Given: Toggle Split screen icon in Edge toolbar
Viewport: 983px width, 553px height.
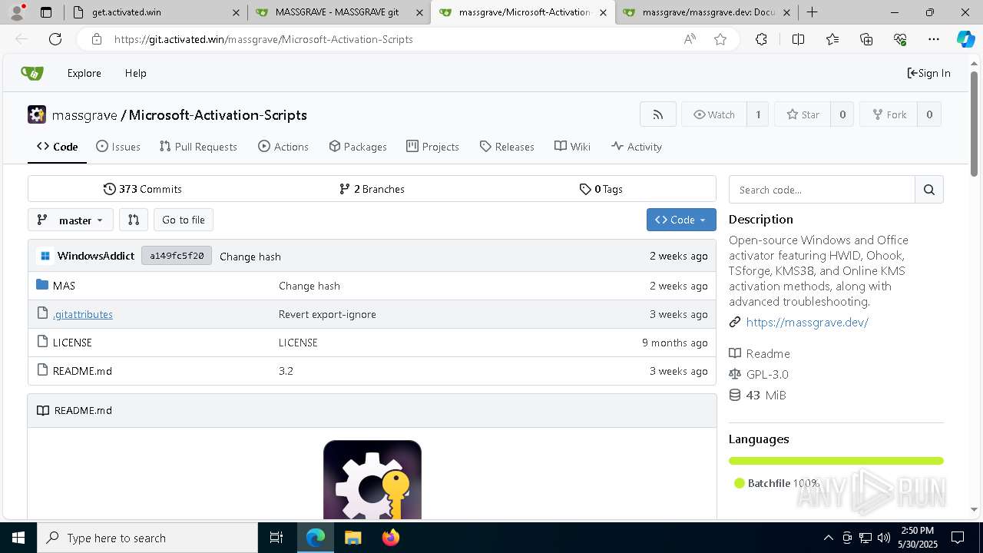Looking at the screenshot, I should (x=798, y=39).
